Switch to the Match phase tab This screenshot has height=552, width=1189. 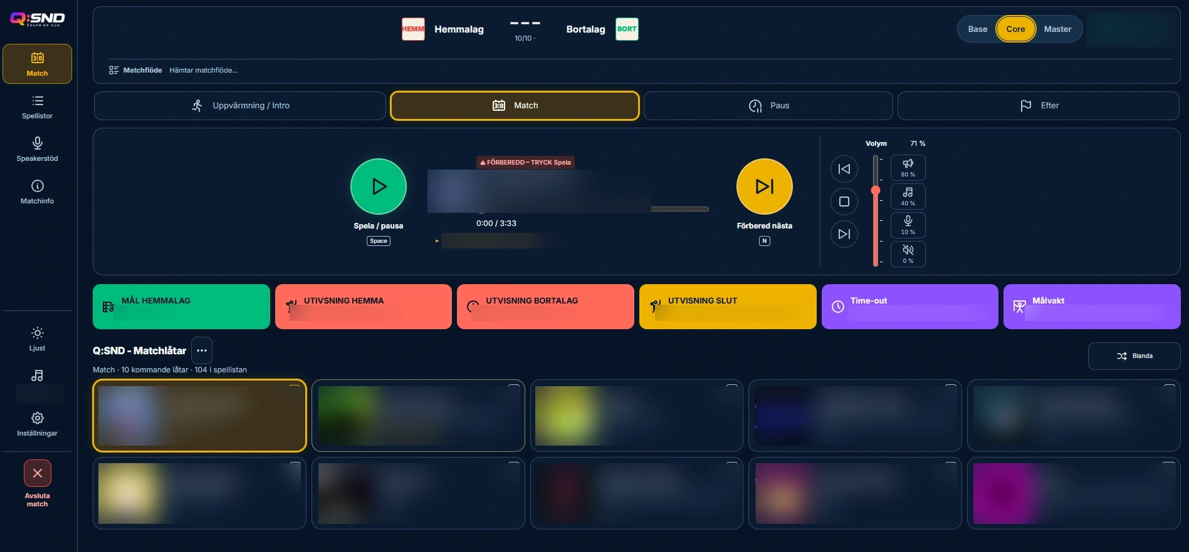coord(515,106)
